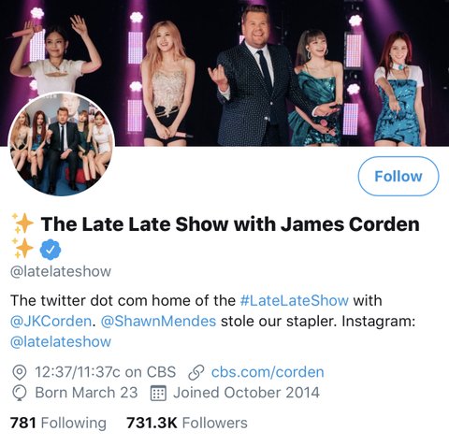Image resolution: width=449 pixels, height=446 pixels.
Task: Click the location pin icon
Action: tap(20, 372)
